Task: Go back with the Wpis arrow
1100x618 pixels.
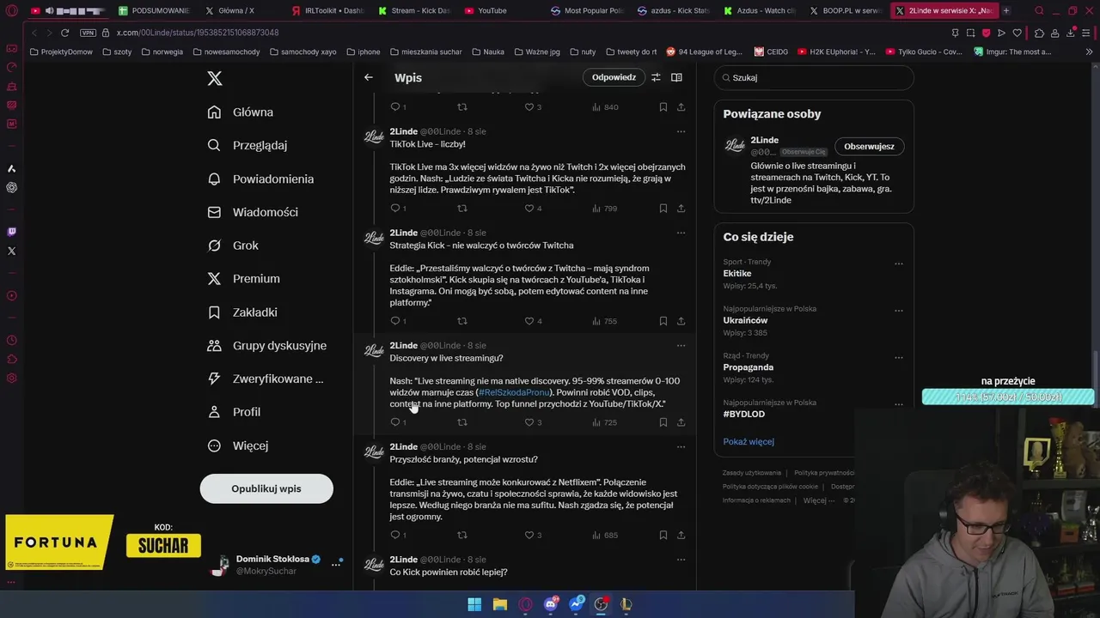Action: click(369, 77)
